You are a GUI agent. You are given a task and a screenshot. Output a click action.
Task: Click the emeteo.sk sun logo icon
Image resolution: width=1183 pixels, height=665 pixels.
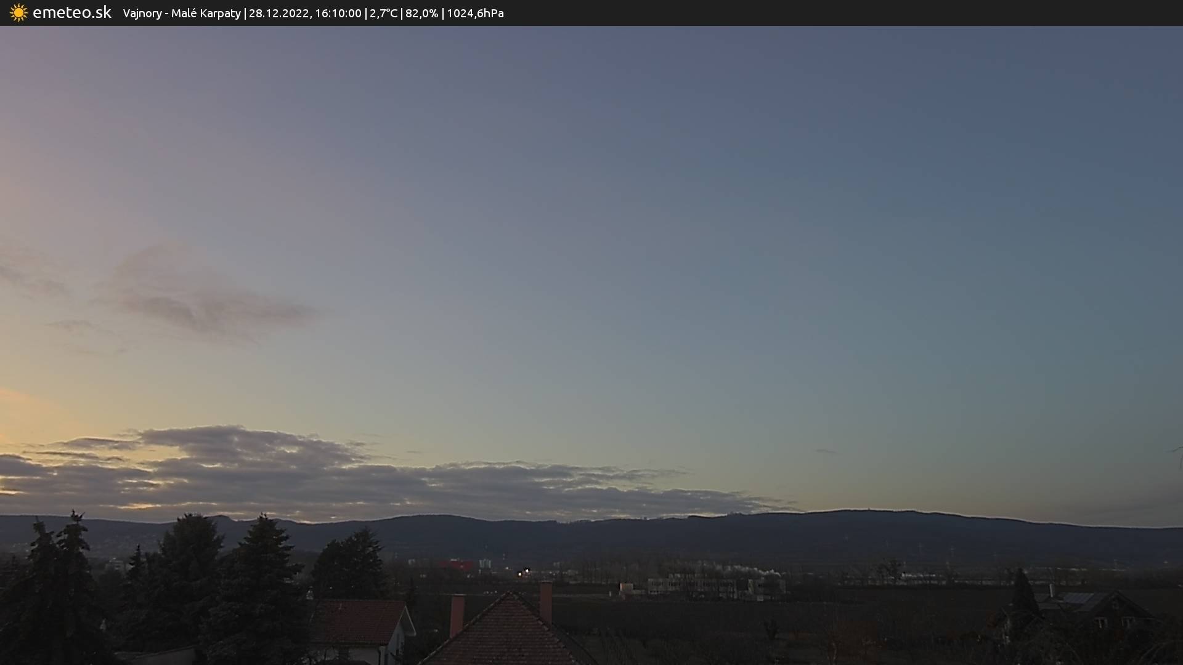(18, 13)
